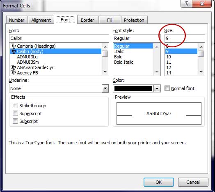Select Bold Italic font style
This screenshot has height=192, width=215.
click(x=133, y=62)
